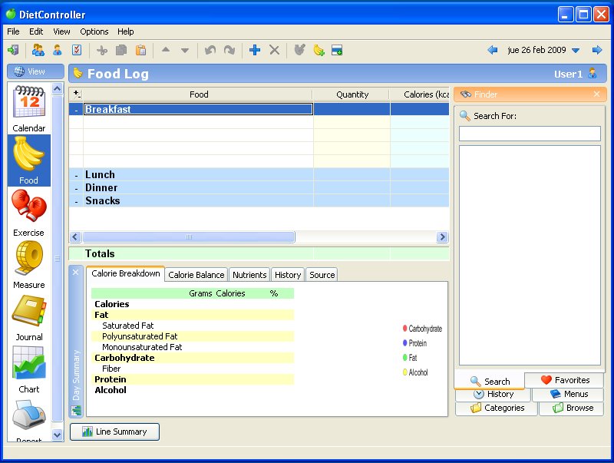Go to previous day with left arrow
The image size is (614, 463).
tap(492, 50)
